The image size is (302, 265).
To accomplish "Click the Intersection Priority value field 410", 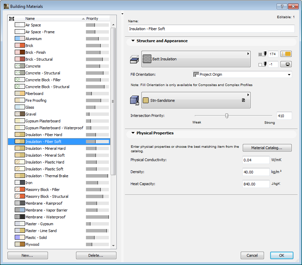I will coord(284,116).
